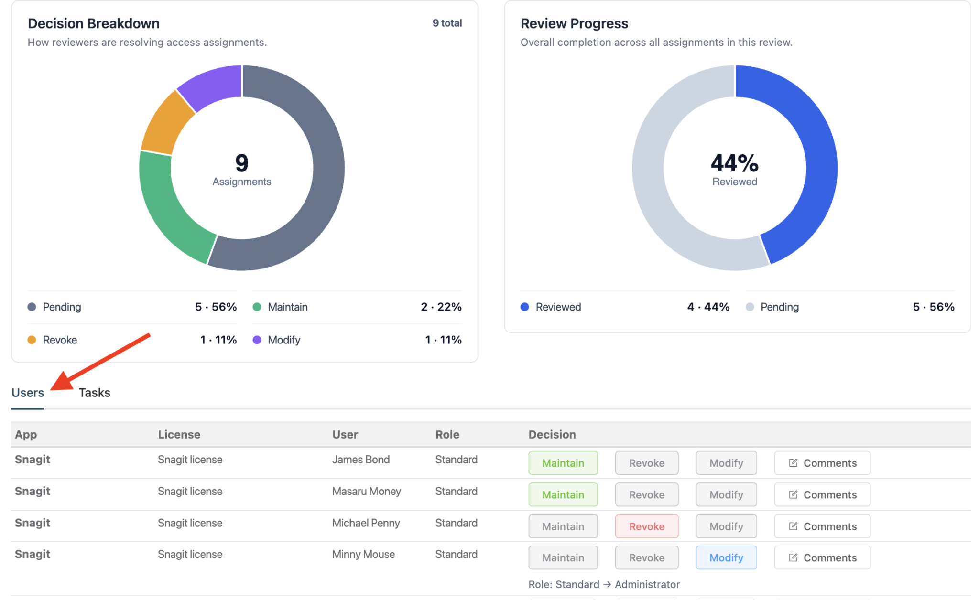Click 'Role: Standard → Administrator' note
979x600 pixels.
click(604, 584)
